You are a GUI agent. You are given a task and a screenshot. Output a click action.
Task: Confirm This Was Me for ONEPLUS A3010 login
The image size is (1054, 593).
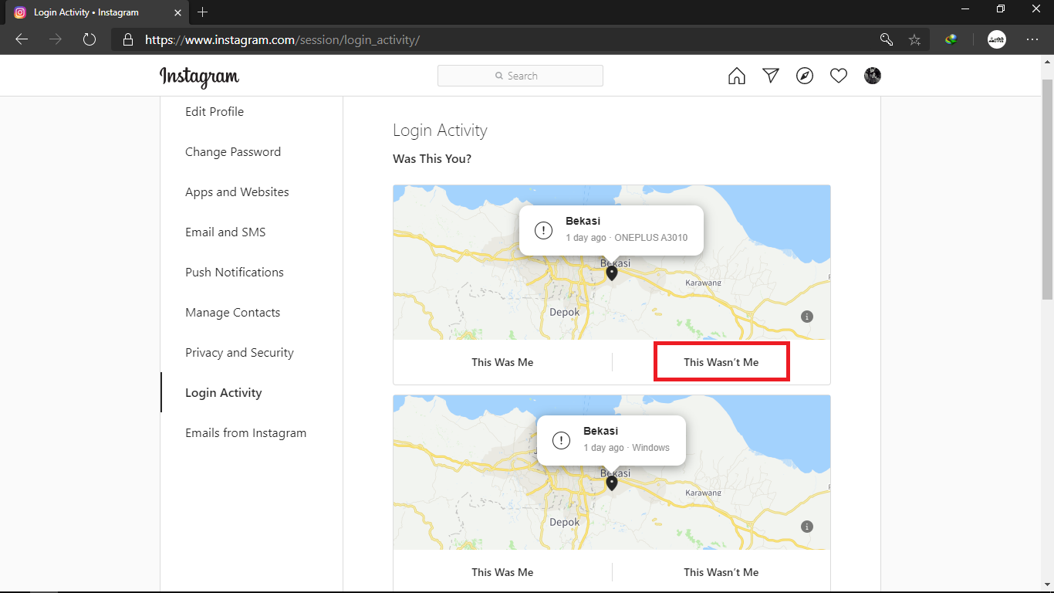502,362
